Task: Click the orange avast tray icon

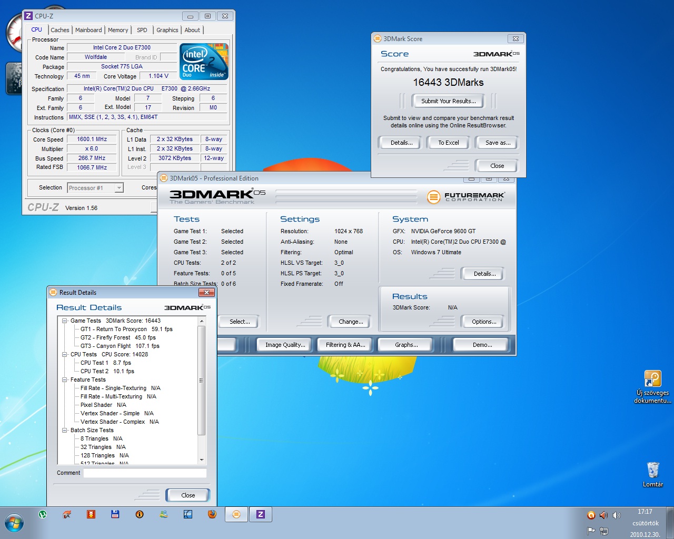Action: click(591, 515)
